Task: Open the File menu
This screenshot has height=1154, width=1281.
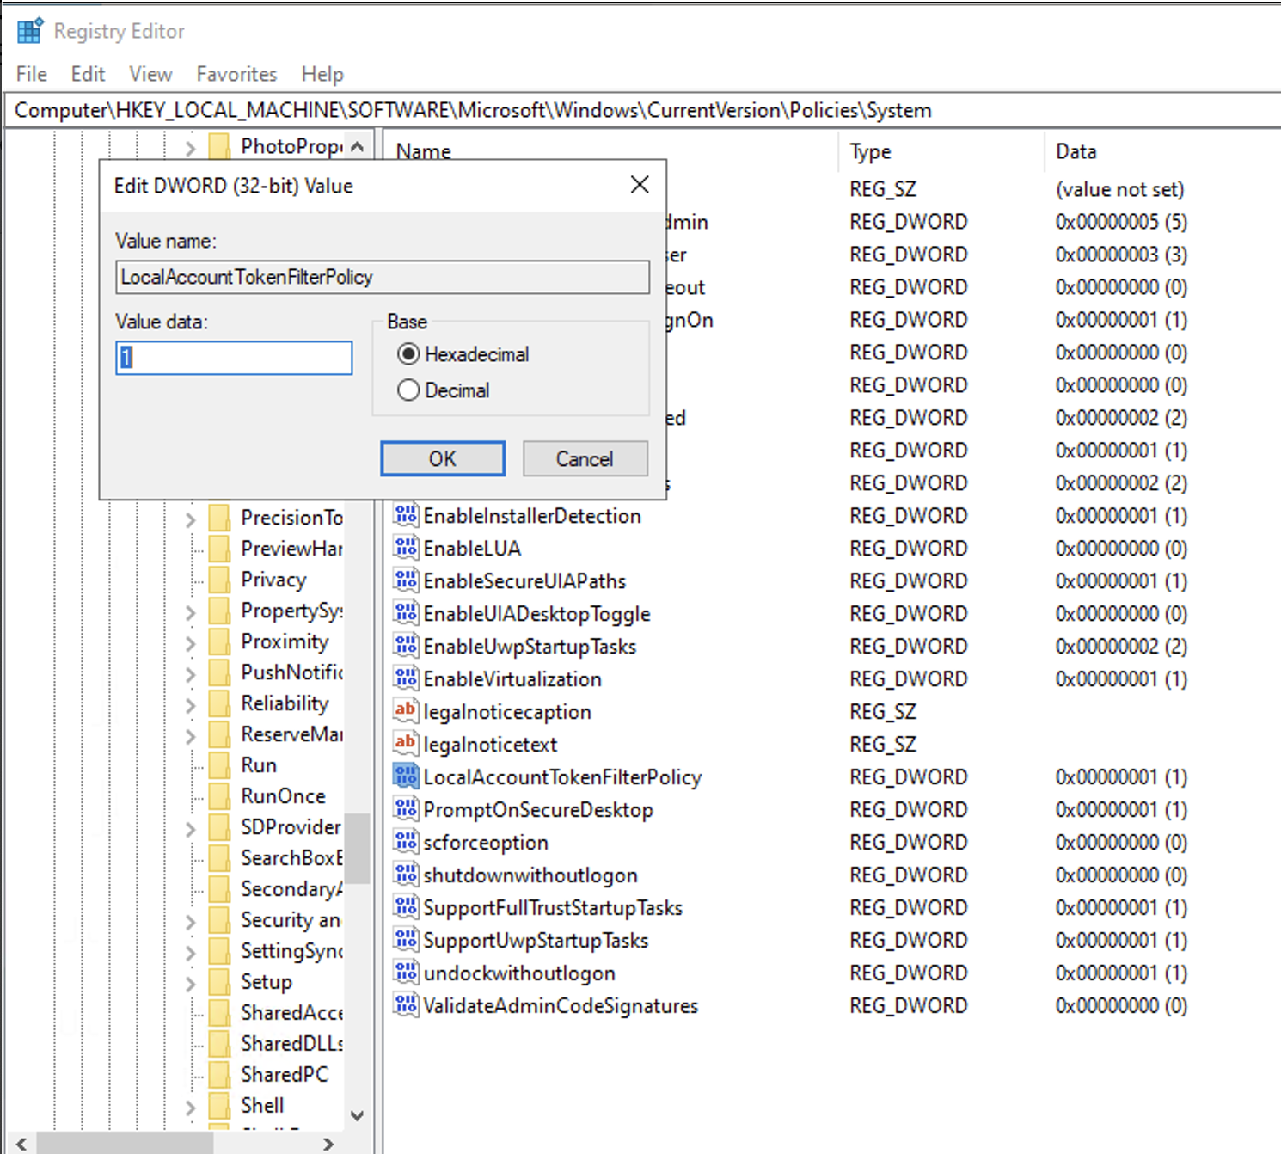Action: coord(32,74)
